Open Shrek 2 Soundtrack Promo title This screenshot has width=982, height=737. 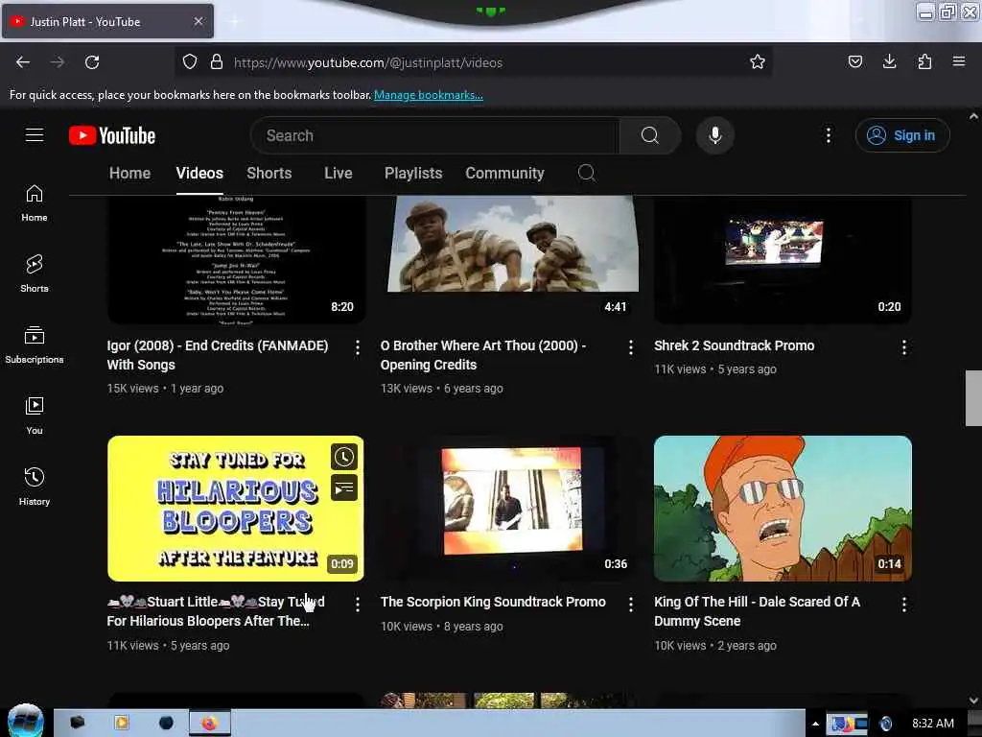click(x=734, y=345)
